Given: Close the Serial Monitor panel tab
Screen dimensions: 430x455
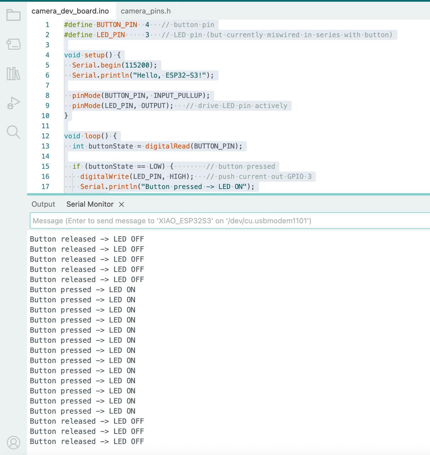Looking at the screenshot, I should [x=122, y=204].
